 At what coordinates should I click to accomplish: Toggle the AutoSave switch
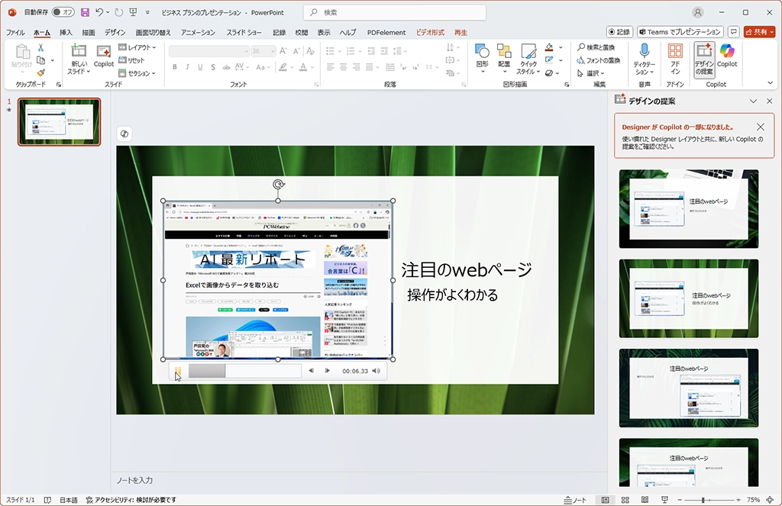pos(63,12)
